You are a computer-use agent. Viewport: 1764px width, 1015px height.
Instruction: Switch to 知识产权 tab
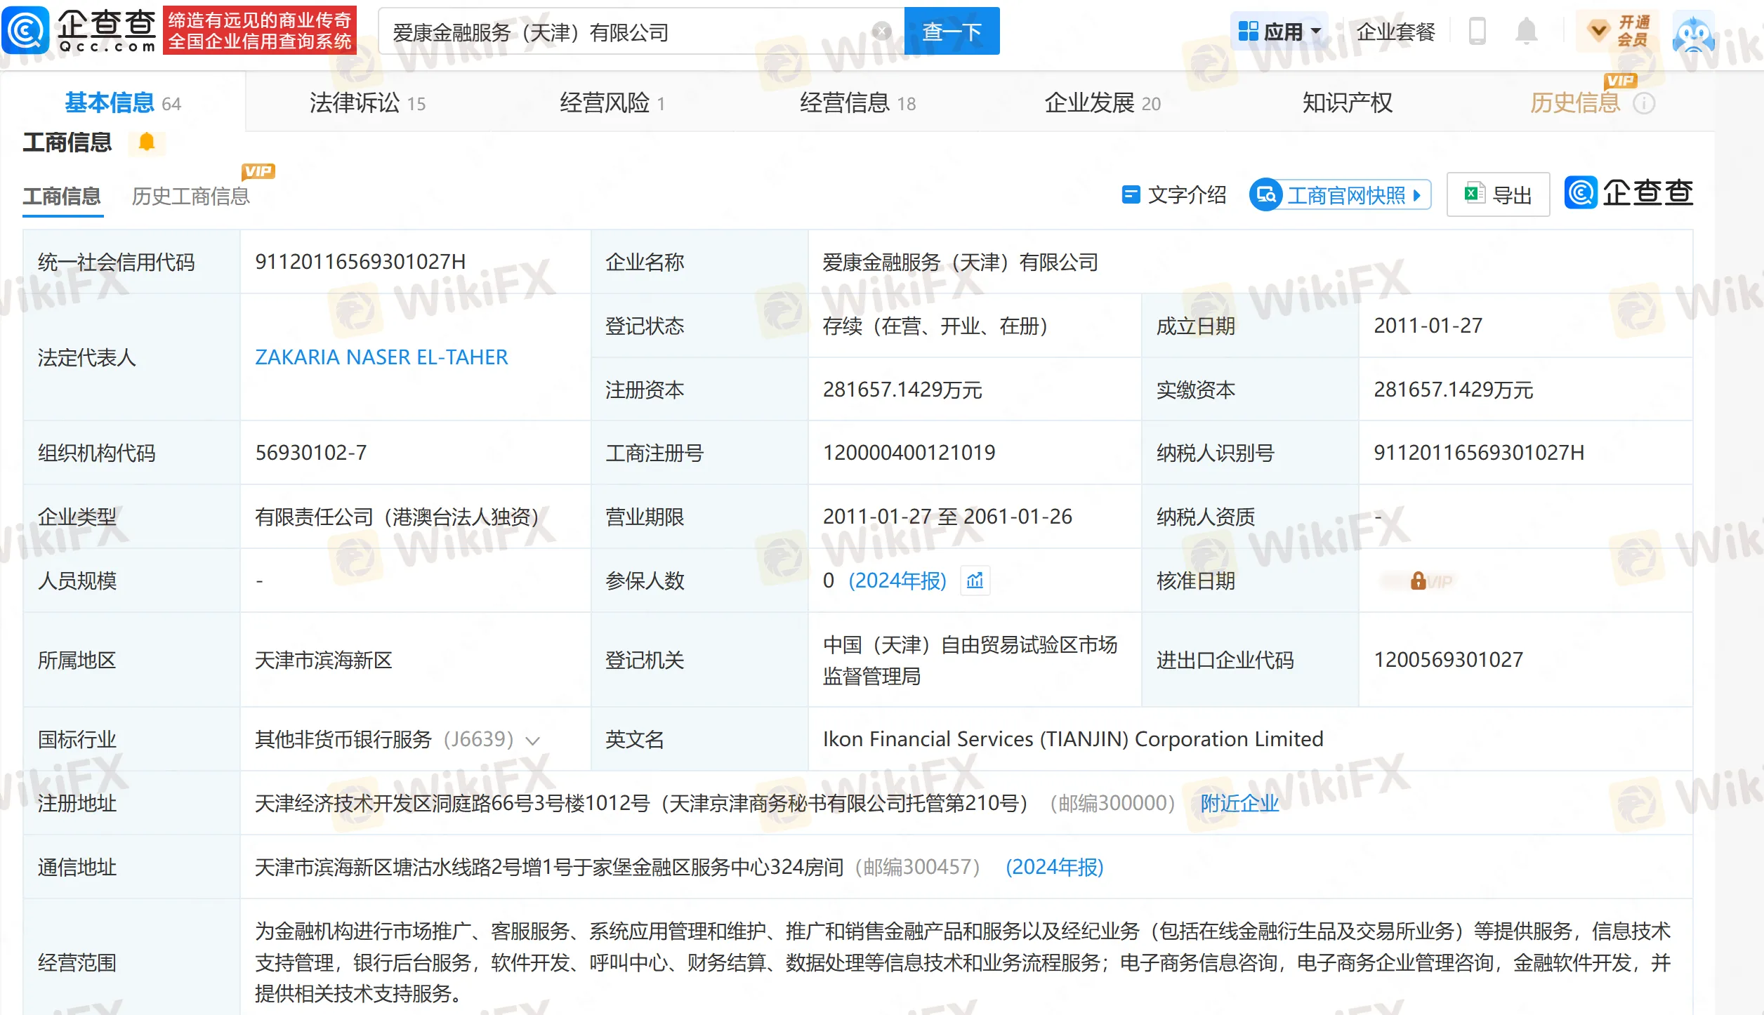click(1347, 103)
